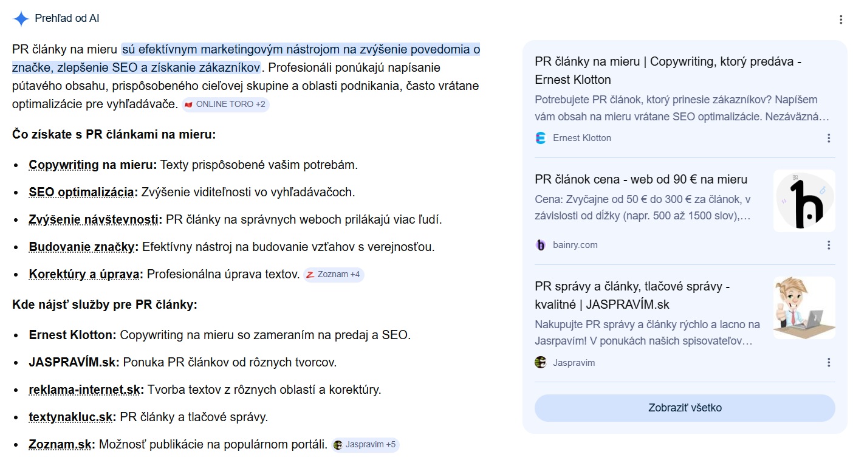
Task: Click the Ernest Klotton favicon
Action: click(x=541, y=138)
